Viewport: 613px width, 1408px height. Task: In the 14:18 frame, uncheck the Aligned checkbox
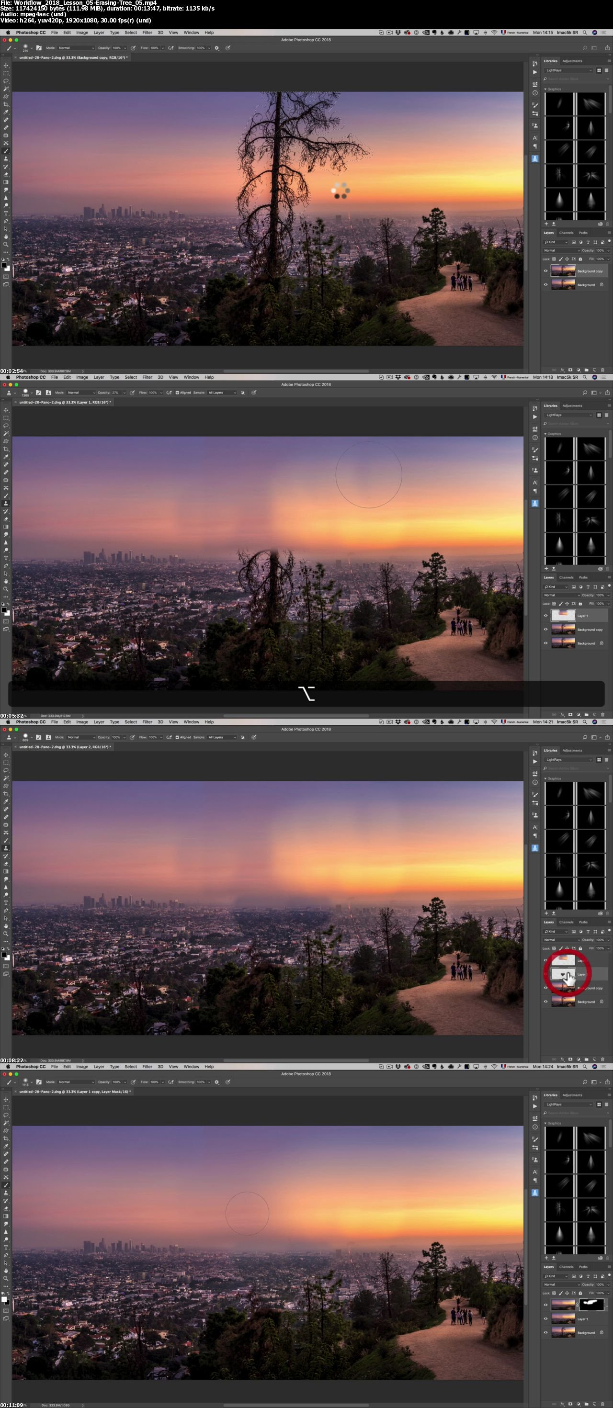pos(177,393)
